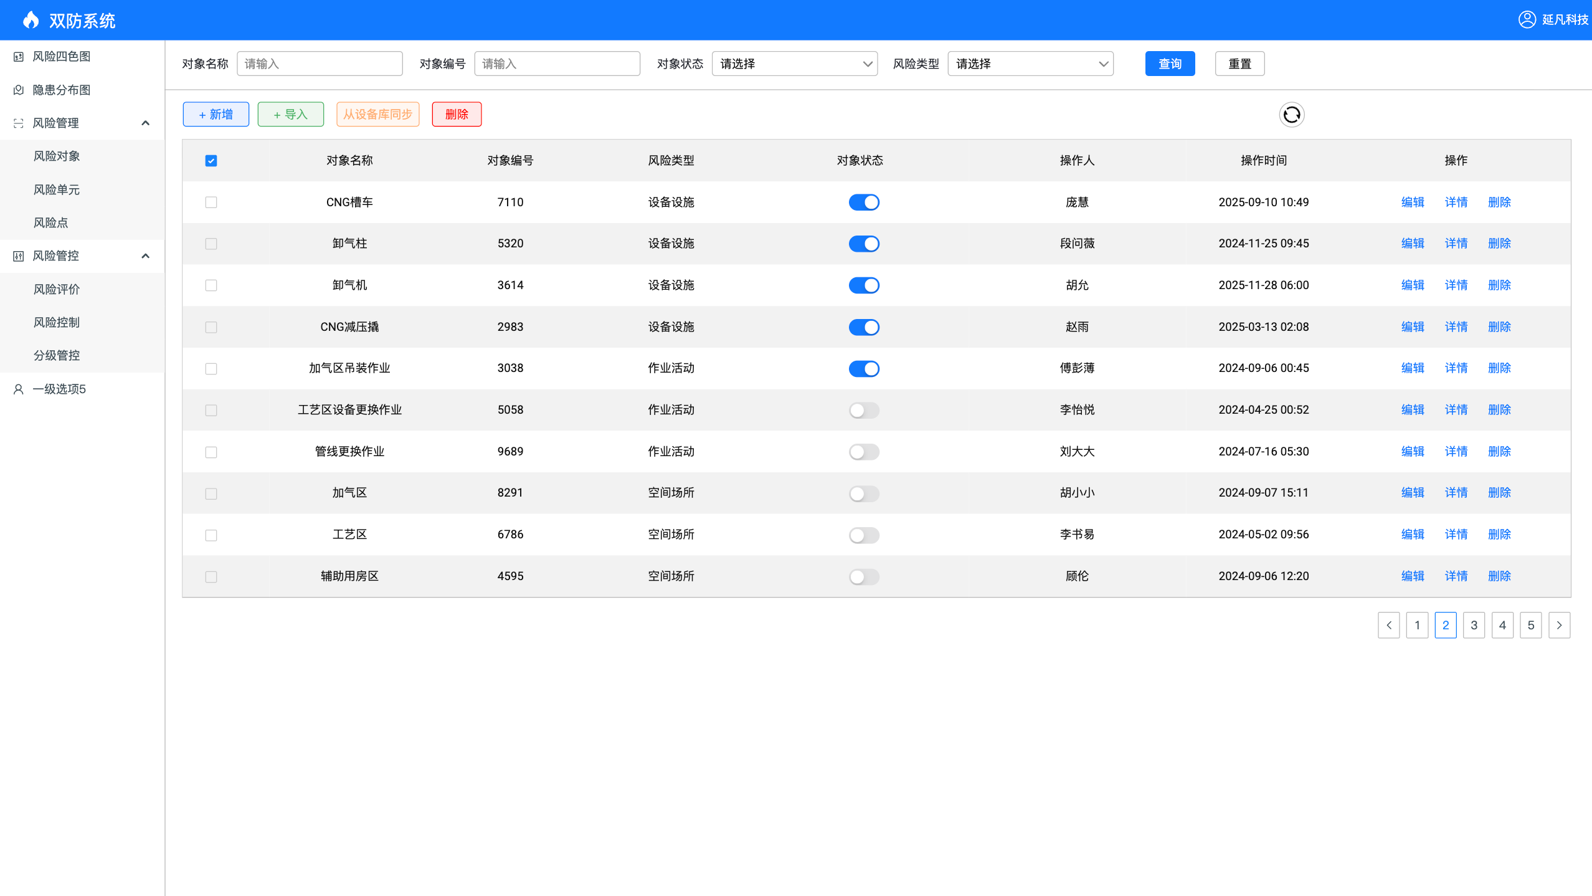
Task: Turn off the CNG槽车 status switch
Action: point(864,203)
